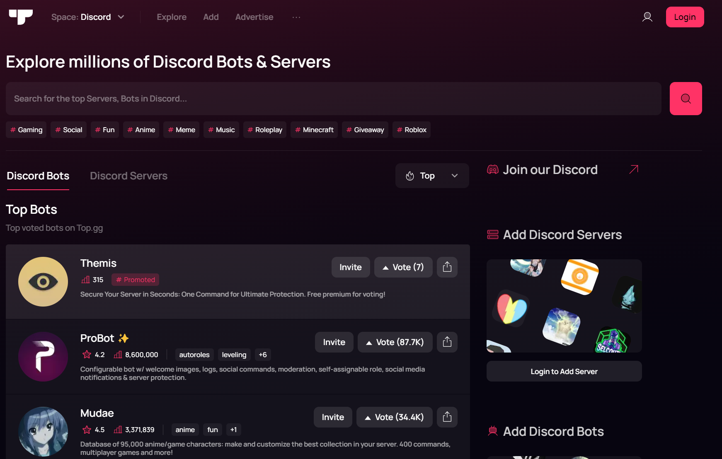
Task: Select the Giveaway tag
Action: [x=365, y=130]
